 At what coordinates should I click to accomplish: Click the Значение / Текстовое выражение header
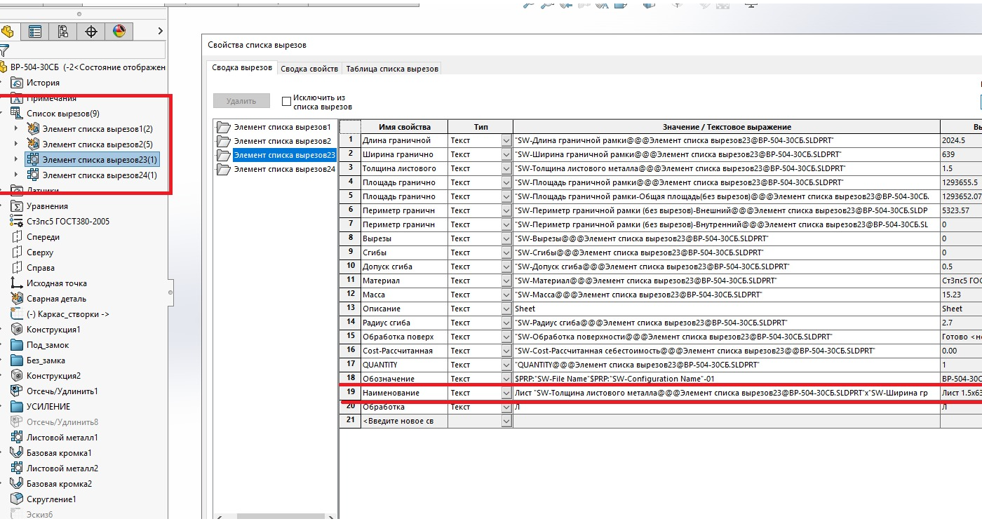pyautogui.click(x=727, y=127)
